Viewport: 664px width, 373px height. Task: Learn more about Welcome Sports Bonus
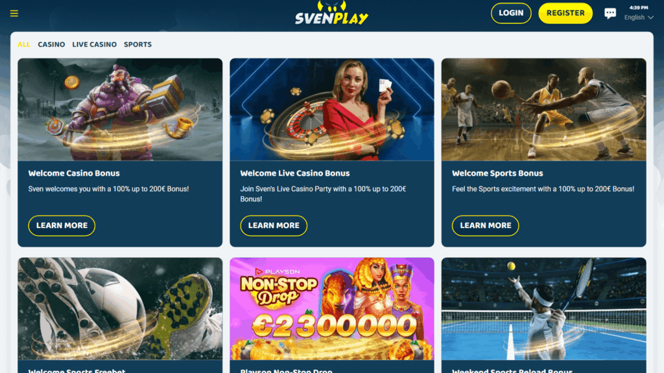[485, 225]
